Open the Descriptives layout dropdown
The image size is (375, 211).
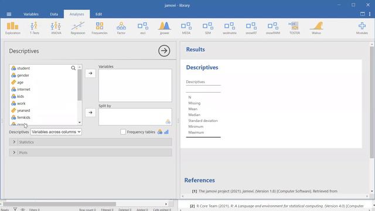tap(56, 132)
